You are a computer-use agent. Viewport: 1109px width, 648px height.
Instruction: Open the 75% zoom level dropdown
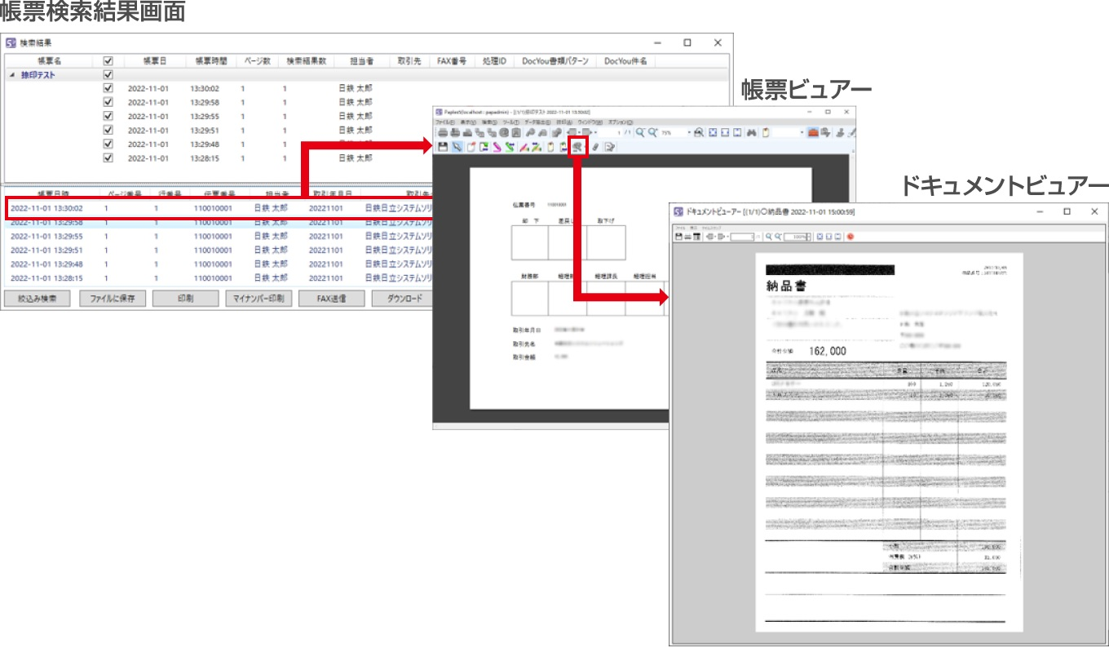tap(689, 132)
